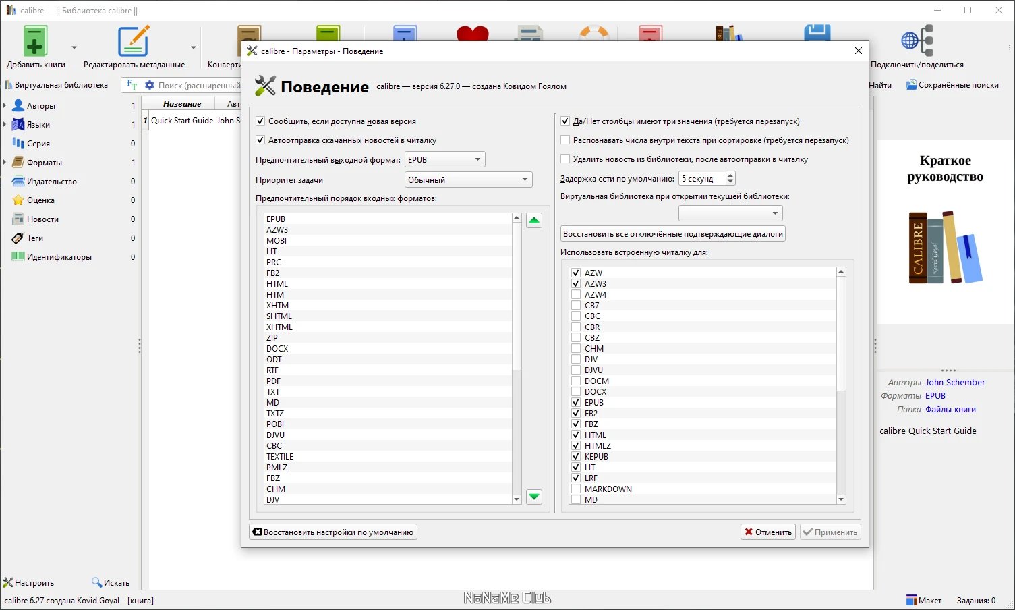Open virtual library on startup dropdown
The height and width of the screenshot is (610, 1015).
tap(730, 213)
